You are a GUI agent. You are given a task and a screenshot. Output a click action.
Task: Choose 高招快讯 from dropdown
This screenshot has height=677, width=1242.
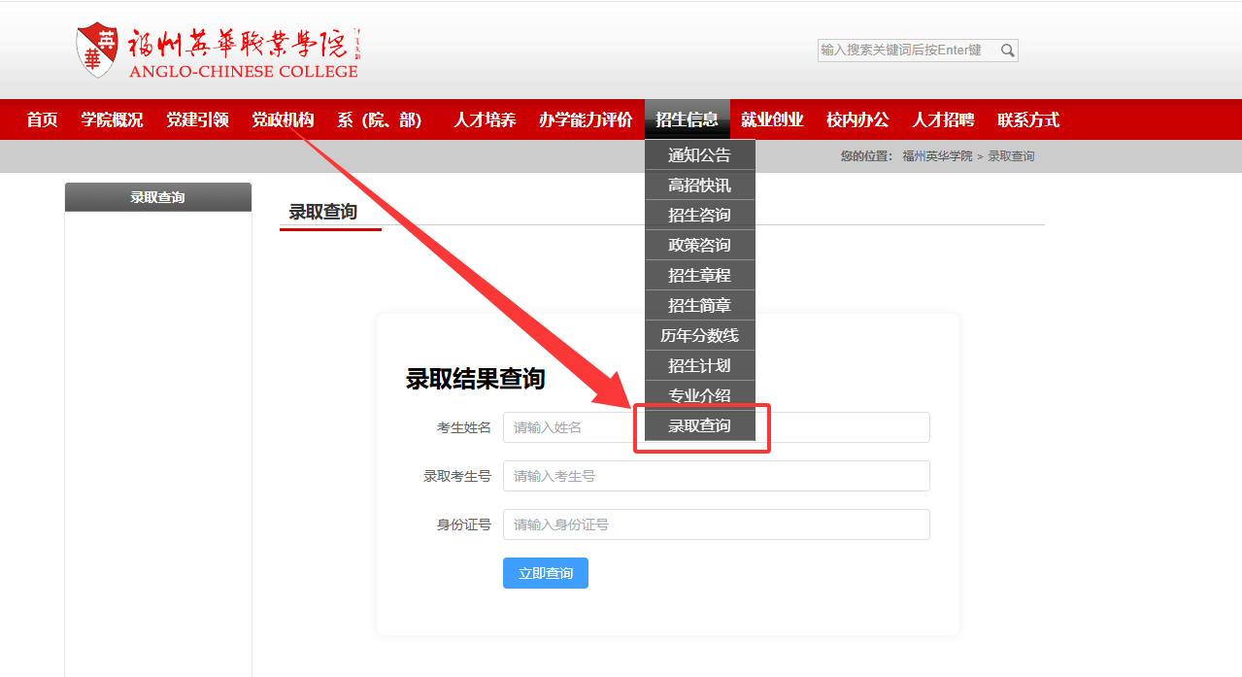click(x=699, y=185)
